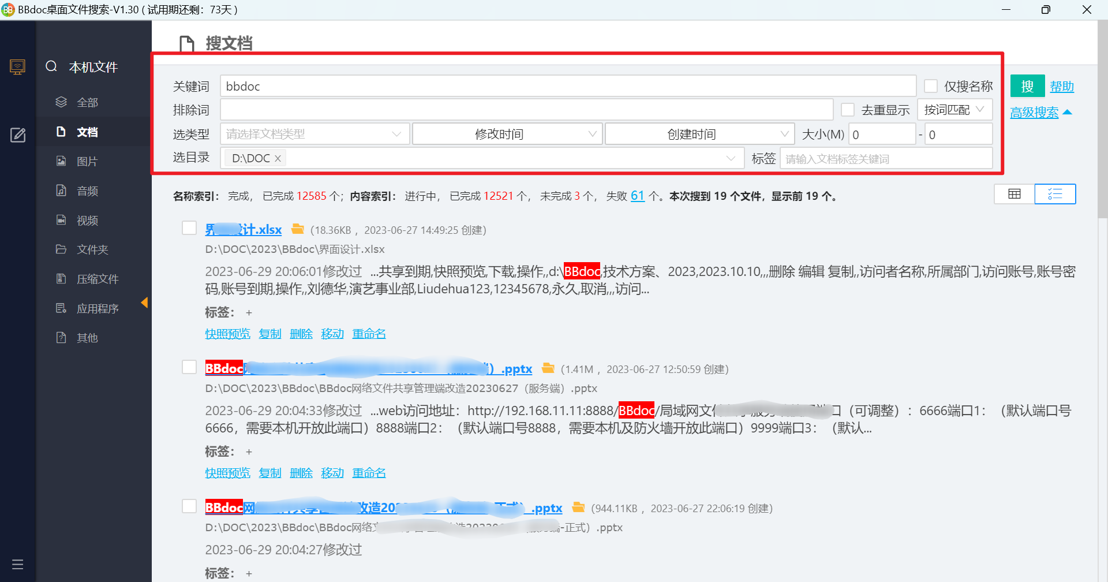Open 修改时间 dropdown
This screenshot has width=1108, height=582.
coord(508,134)
